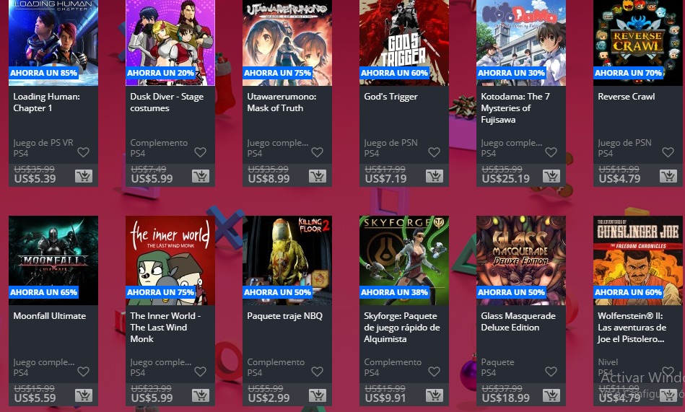Open Reverse Crawl cover thumbnail
The image size is (685, 412).
638,43
